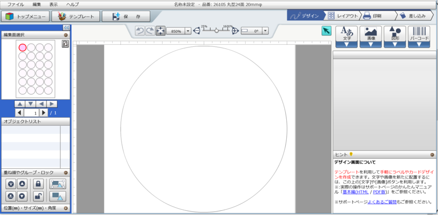Click the undo arrow icon
Viewport: 438px width, 215px height.
point(140,31)
